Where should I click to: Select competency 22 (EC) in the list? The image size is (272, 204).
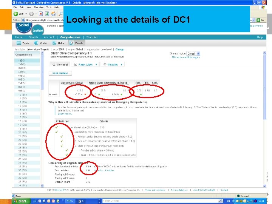tap(27, 140)
